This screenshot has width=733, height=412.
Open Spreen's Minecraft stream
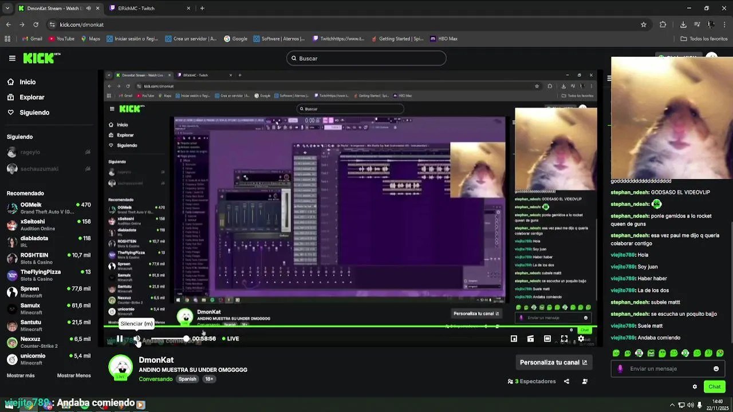49,292
